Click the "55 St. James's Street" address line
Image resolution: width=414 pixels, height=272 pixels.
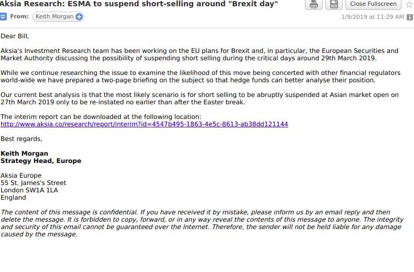[34, 183]
